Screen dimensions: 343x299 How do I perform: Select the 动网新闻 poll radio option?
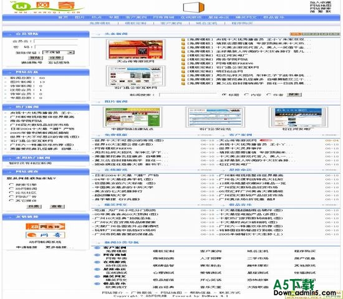pos(11,189)
